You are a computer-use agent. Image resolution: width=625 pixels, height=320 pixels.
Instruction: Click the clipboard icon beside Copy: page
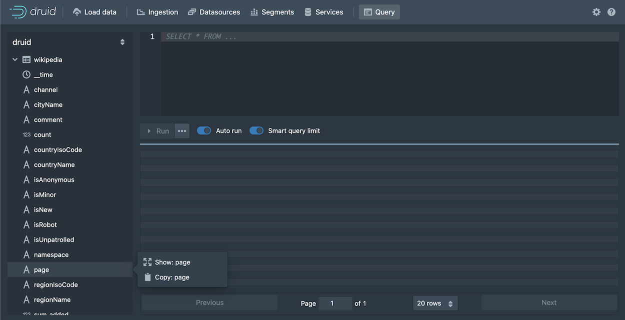(x=147, y=277)
